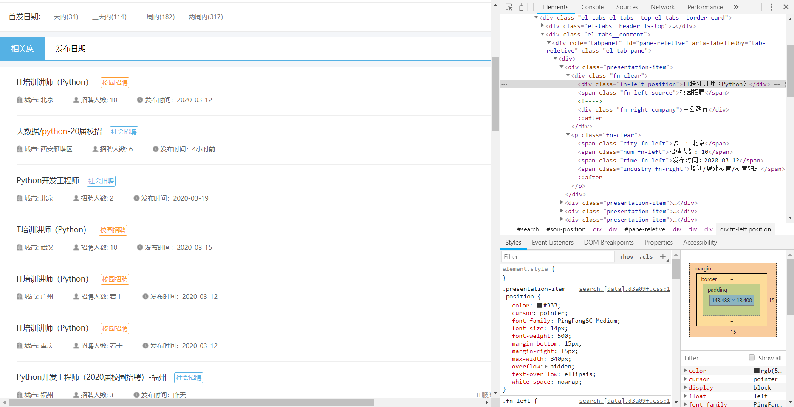This screenshot has height=407, width=794.
Task: Focus the Styles Filter input
Action: coord(558,256)
